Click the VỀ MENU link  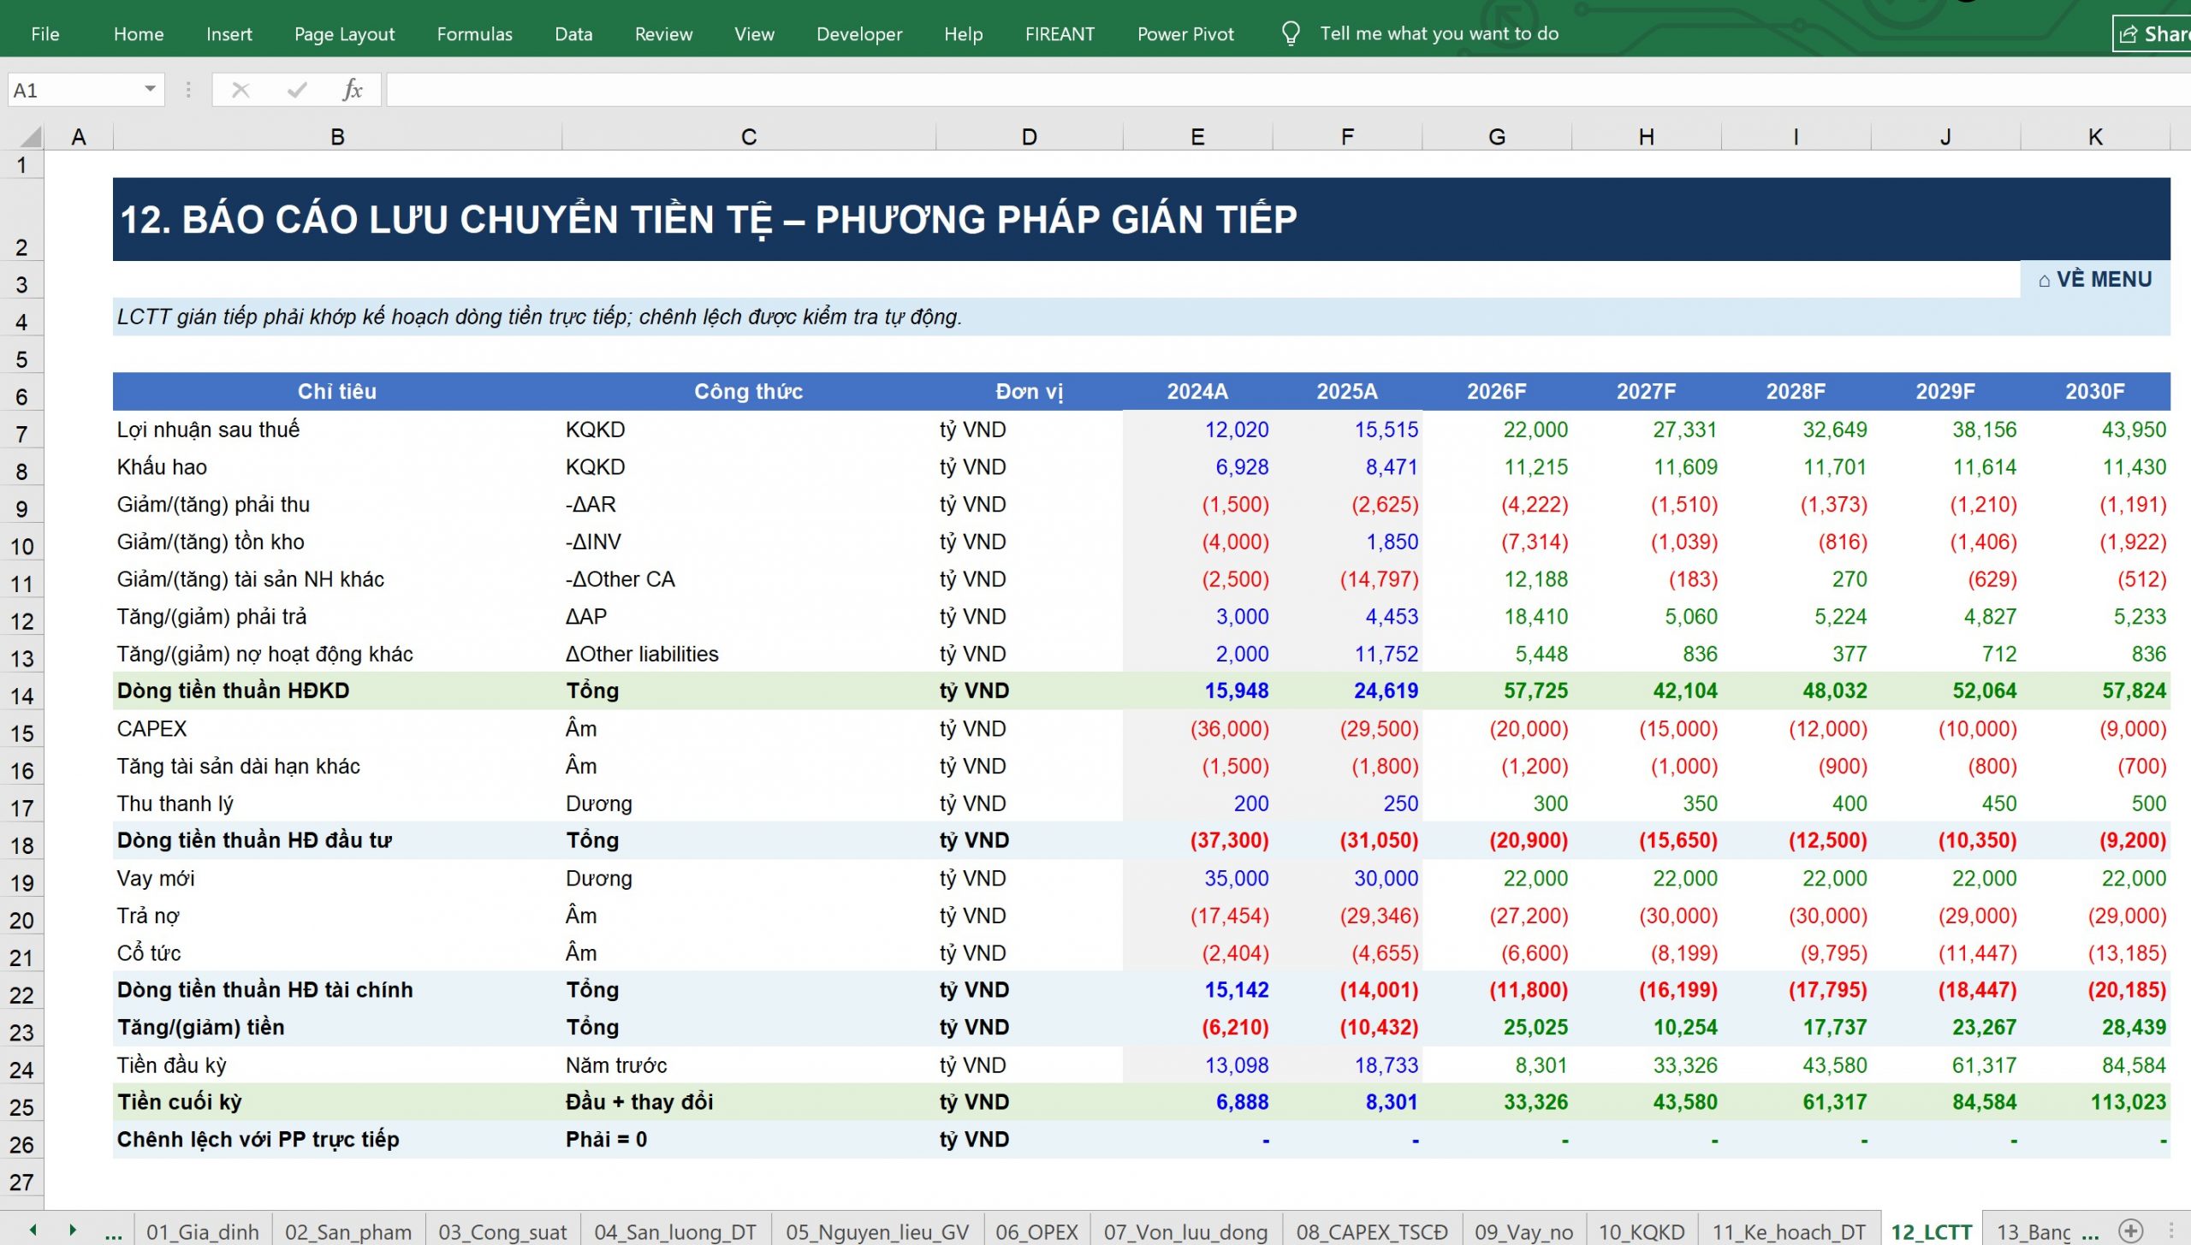click(x=2094, y=280)
